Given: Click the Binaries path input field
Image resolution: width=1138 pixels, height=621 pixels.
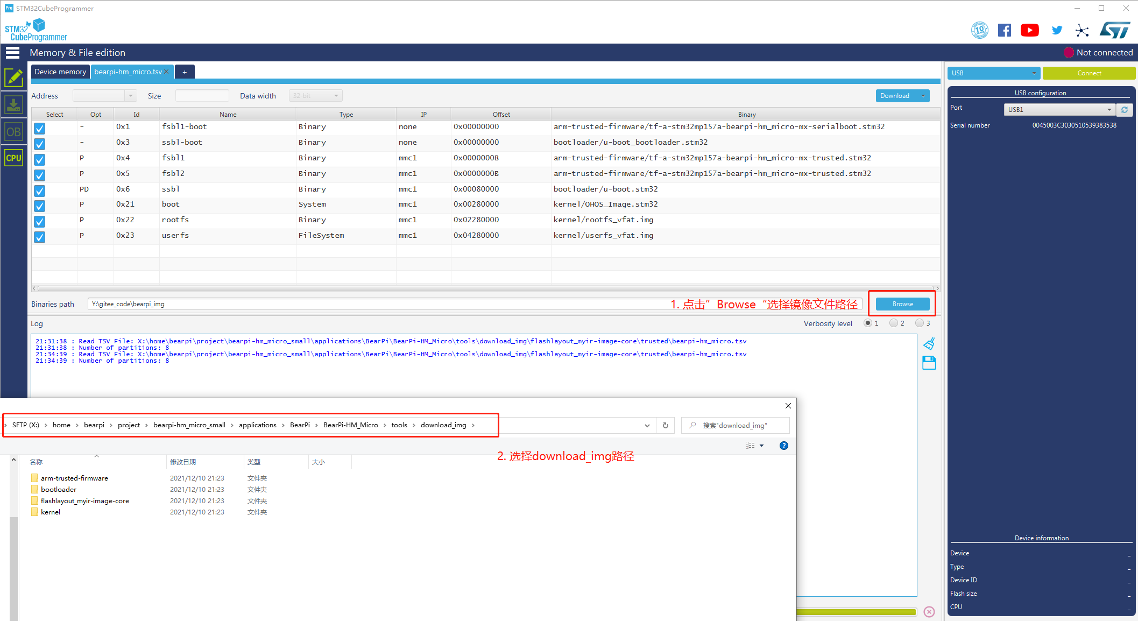Looking at the screenshot, I should 475,304.
